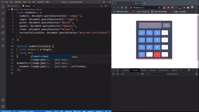Click Go Live in the status bar
199x112 pixels.
(x=77, y=111)
